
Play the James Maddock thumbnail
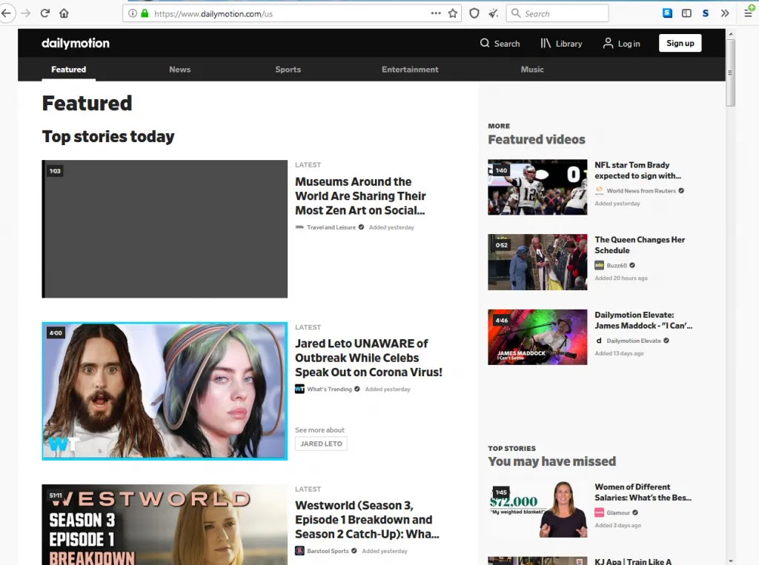pyautogui.click(x=537, y=337)
